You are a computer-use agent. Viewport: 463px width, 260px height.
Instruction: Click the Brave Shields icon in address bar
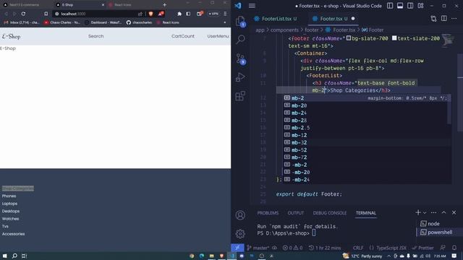pyautogui.click(x=151, y=14)
